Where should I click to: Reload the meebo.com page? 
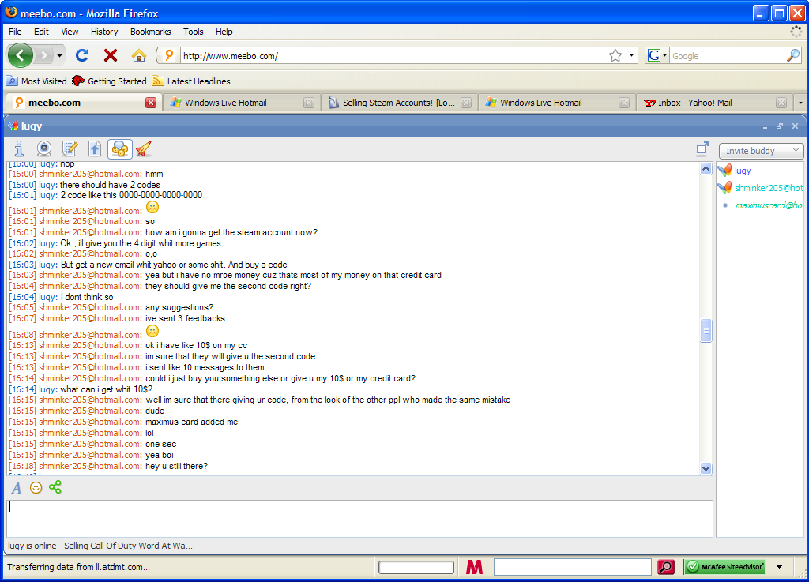(82, 55)
